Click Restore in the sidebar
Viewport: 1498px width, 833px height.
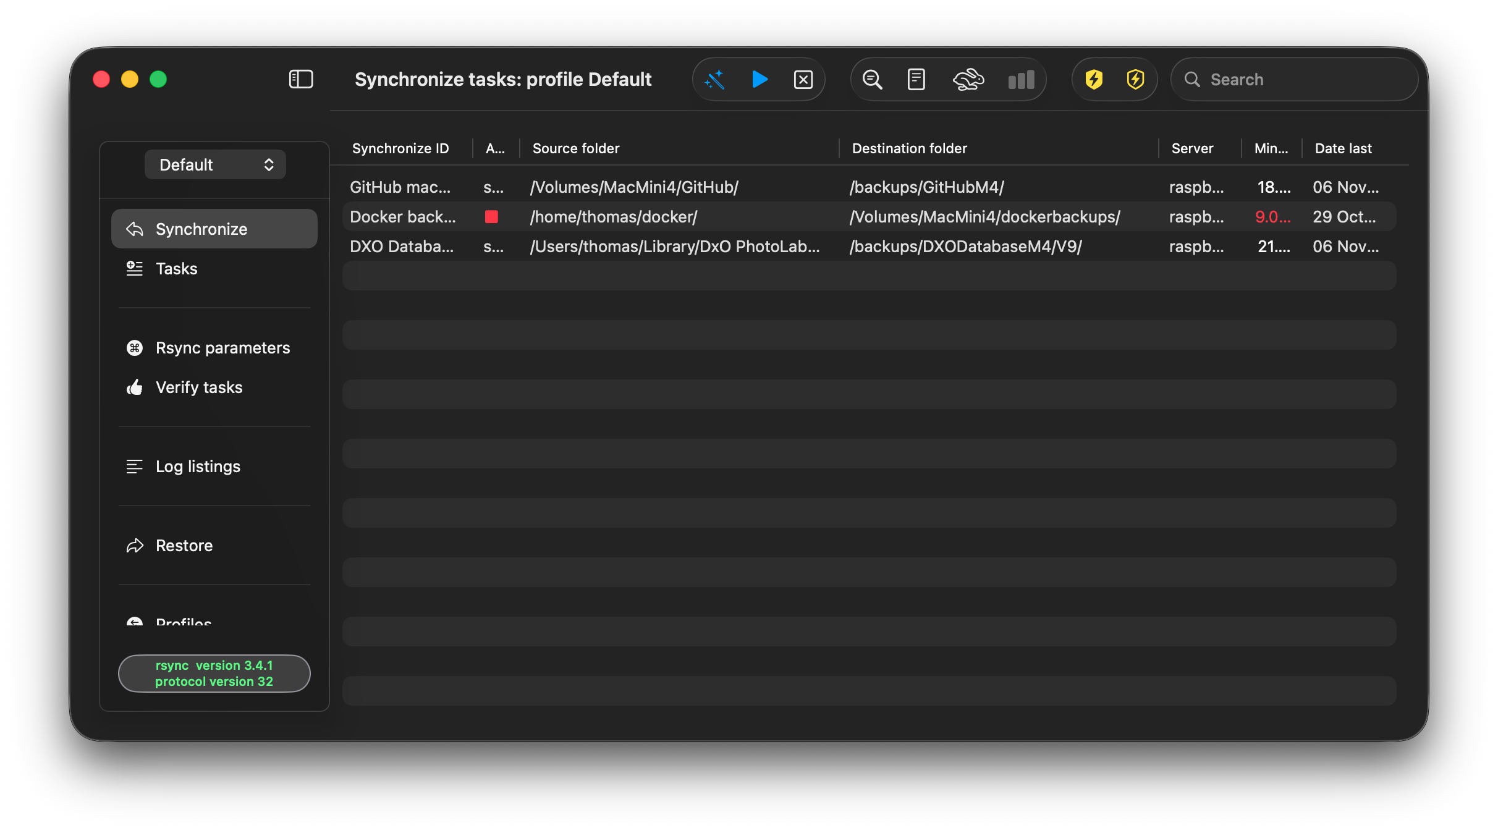tap(184, 546)
